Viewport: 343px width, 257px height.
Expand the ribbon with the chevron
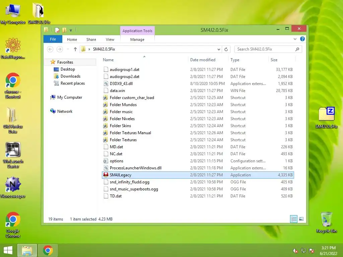[x=295, y=39]
